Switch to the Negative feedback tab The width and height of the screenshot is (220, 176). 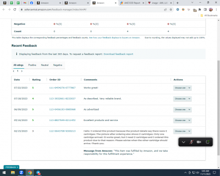58,65
